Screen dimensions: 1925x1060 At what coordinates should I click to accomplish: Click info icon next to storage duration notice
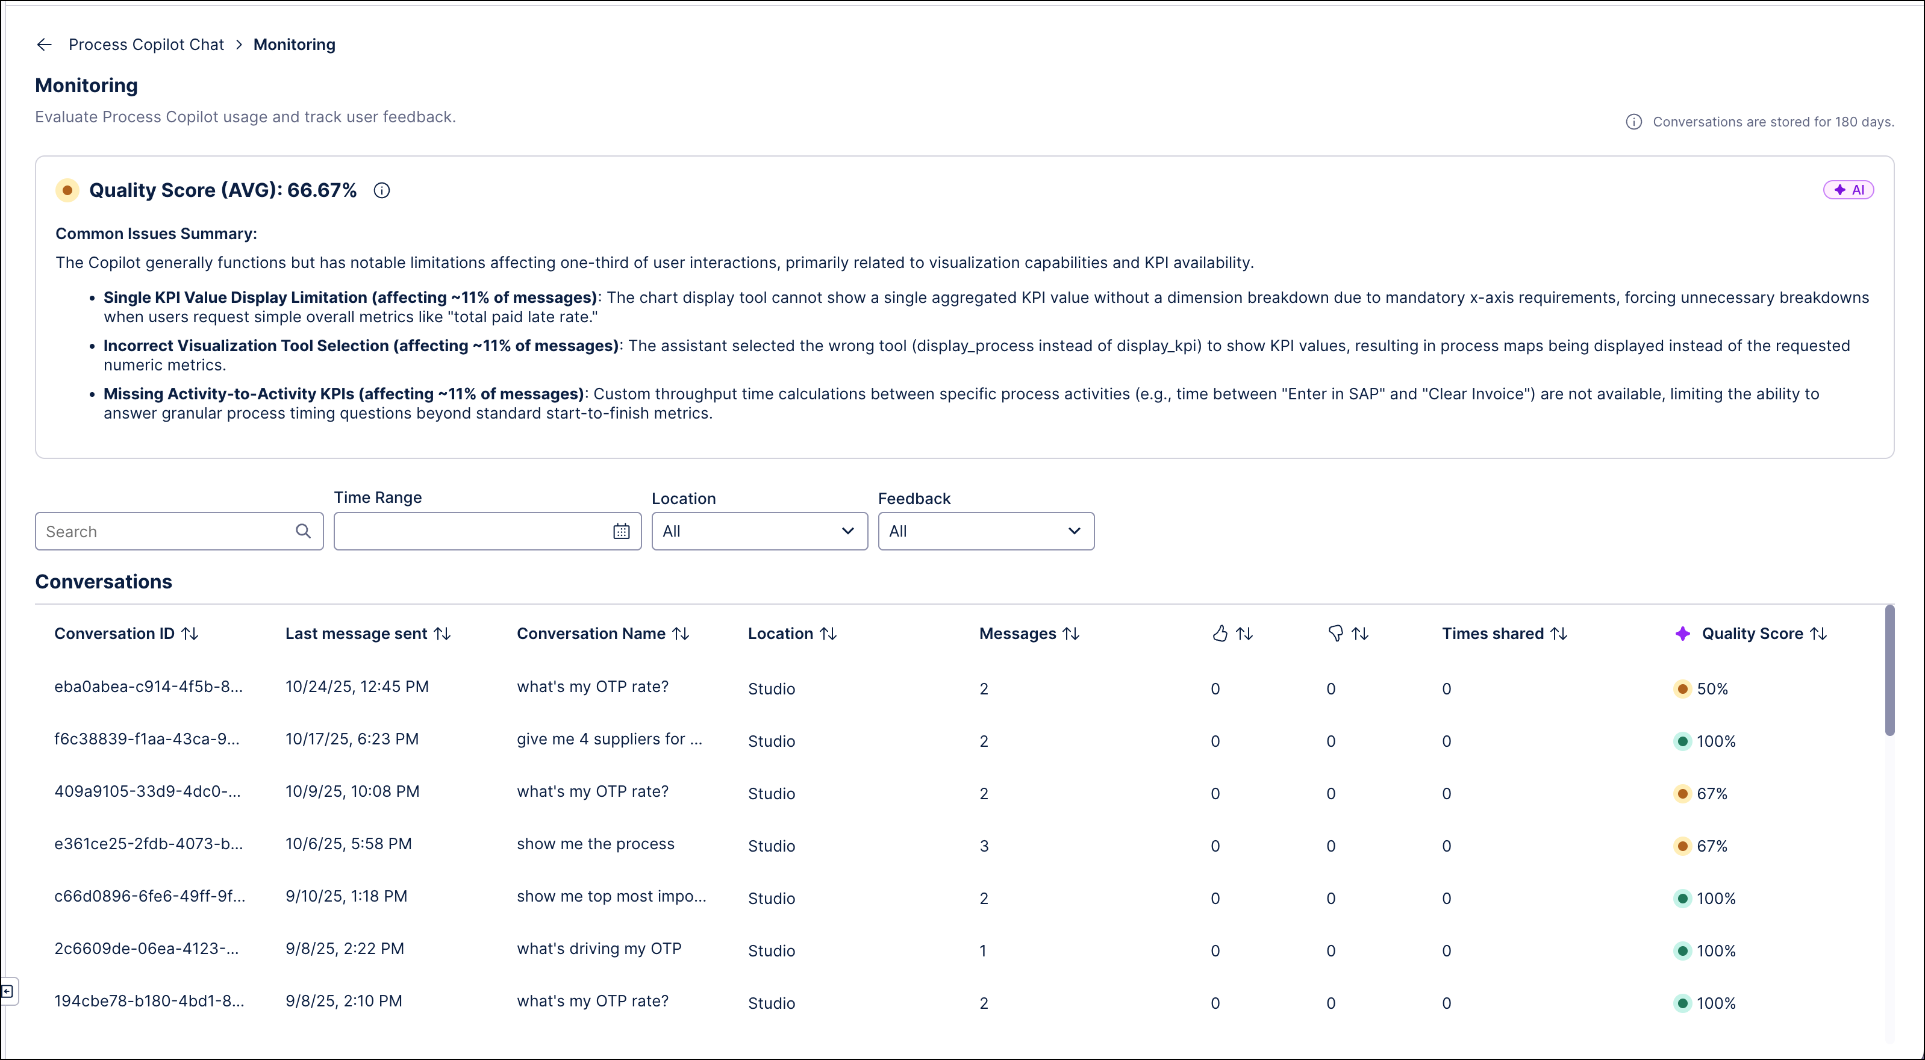coord(1633,121)
